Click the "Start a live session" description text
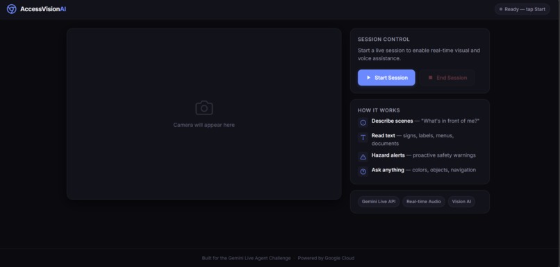 click(x=419, y=54)
